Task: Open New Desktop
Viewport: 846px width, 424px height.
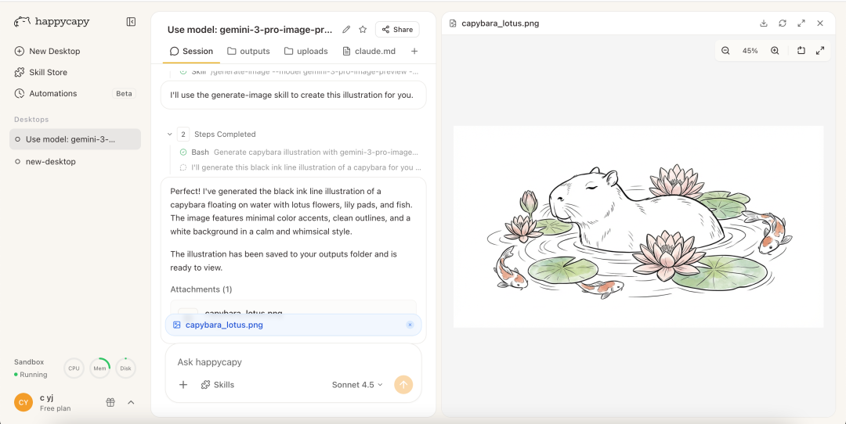Action: [48, 51]
